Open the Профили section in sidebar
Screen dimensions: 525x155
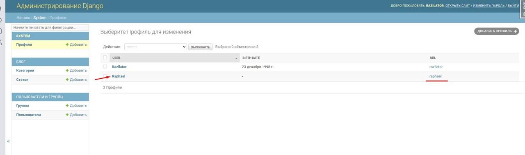coord(24,44)
